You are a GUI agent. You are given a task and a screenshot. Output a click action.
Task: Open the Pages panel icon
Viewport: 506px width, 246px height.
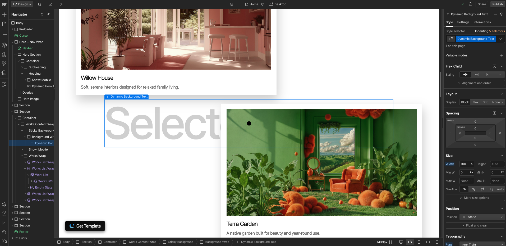pos(4,24)
